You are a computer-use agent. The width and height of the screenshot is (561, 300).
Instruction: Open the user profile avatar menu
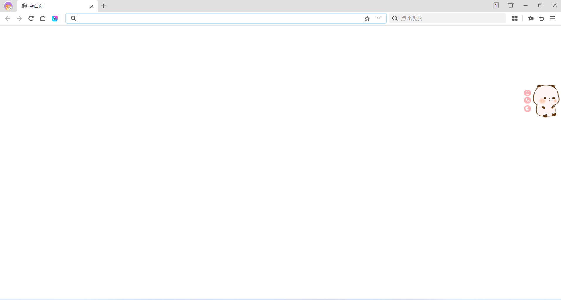(8, 6)
